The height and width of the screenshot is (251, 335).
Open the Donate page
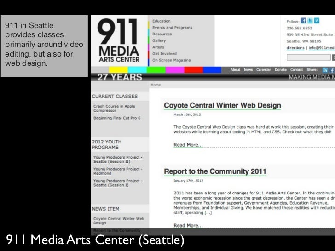point(281,70)
